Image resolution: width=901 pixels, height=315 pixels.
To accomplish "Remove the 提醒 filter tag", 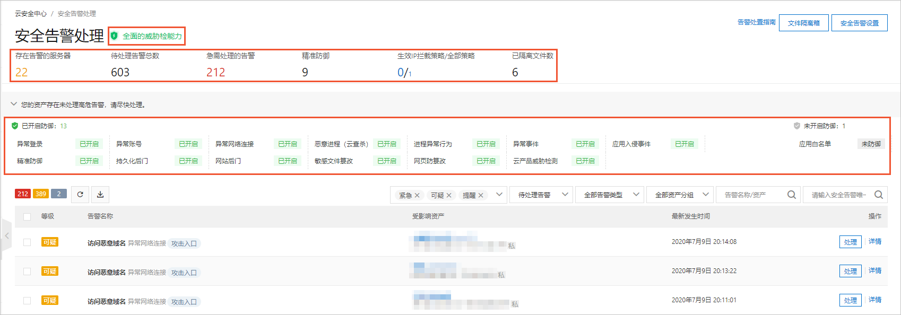I will [x=481, y=195].
